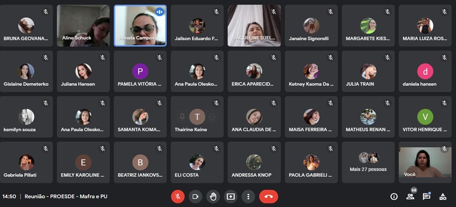Click the name Janaine Signorelli
This screenshot has height=207, width=456.
coord(309,38)
